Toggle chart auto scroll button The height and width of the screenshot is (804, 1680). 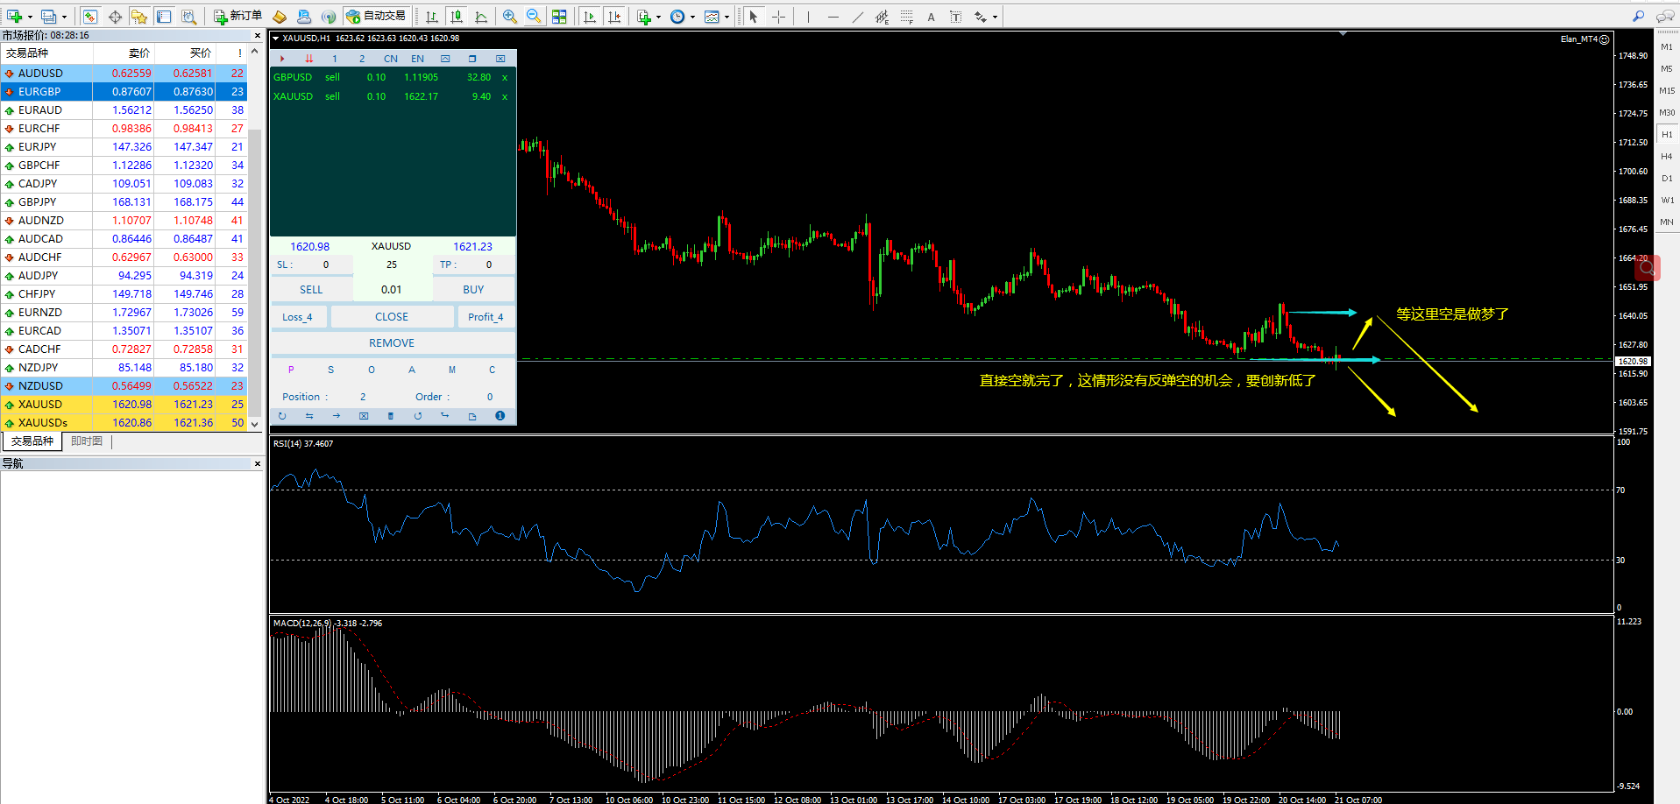point(590,17)
